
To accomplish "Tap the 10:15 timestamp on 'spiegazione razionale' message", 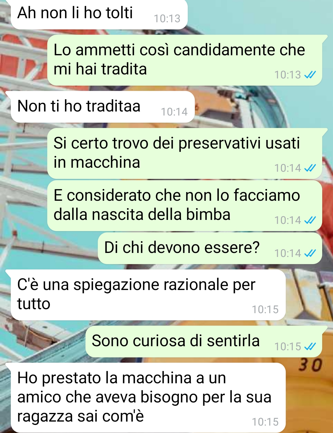I will coord(265,309).
